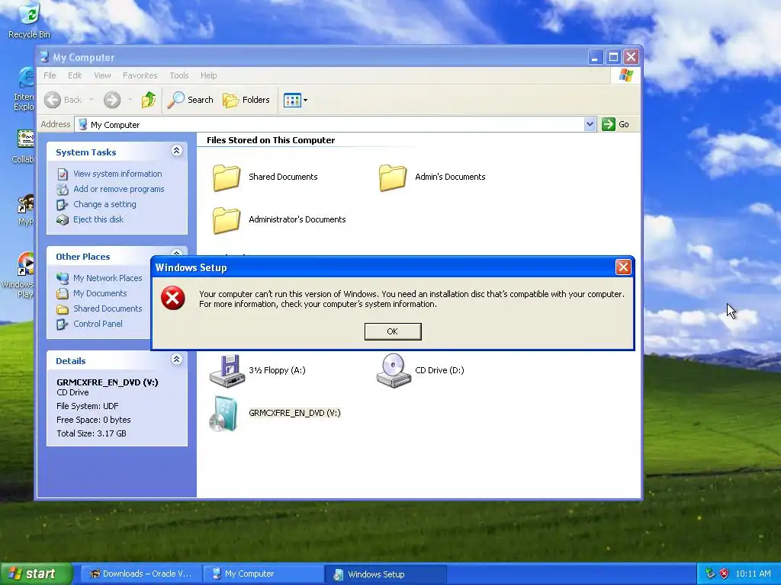Click the Change a setting icon

click(x=63, y=204)
